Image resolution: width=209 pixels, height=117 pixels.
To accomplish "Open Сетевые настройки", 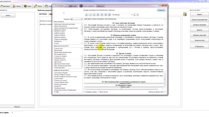I will pos(200,25).
